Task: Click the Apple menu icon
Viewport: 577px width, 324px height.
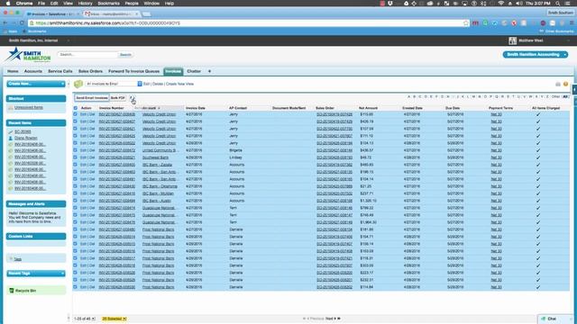Action: [x=8, y=4]
